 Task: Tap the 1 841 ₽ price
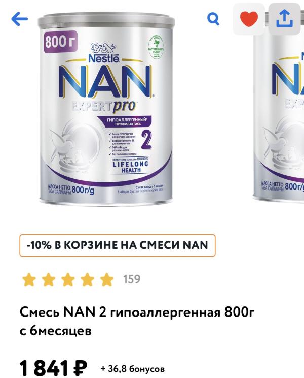tap(53, 368)
